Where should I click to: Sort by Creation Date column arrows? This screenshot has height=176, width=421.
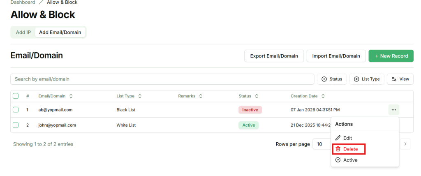click(323, 96)
